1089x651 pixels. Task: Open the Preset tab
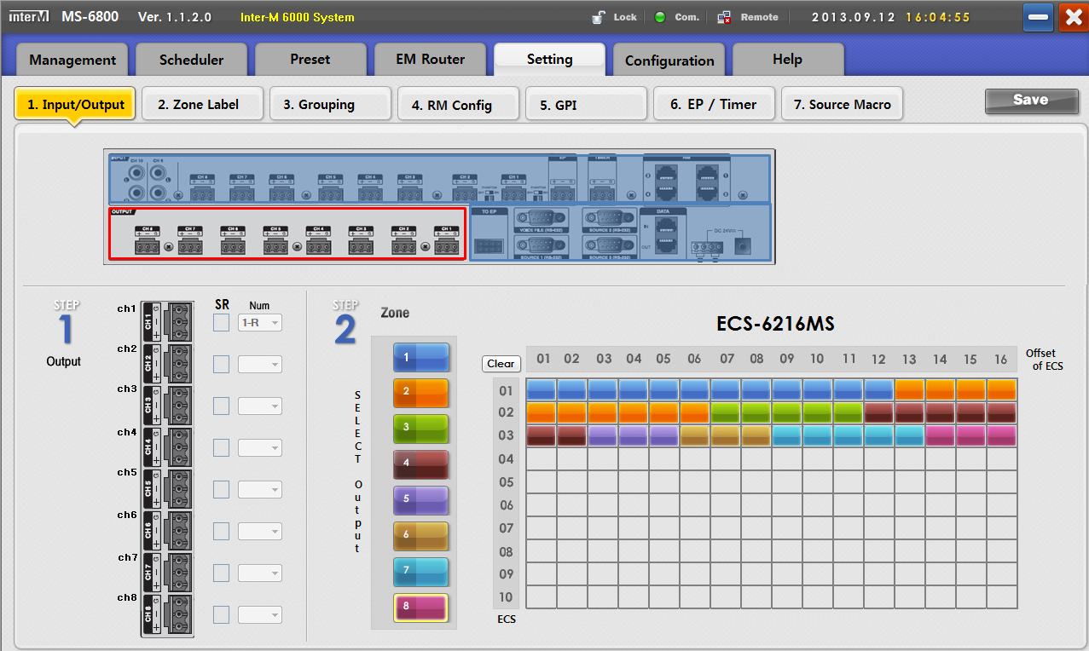(310, 60)
